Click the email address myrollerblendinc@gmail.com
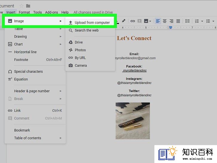This screenshot has width=217, height=163. (135, 58)
